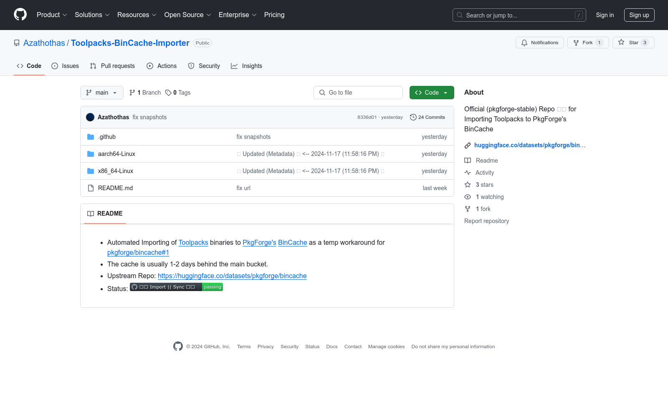
Task: Open the pkgforge/bincache#1 issue link
Action: (x=138, y=253)
